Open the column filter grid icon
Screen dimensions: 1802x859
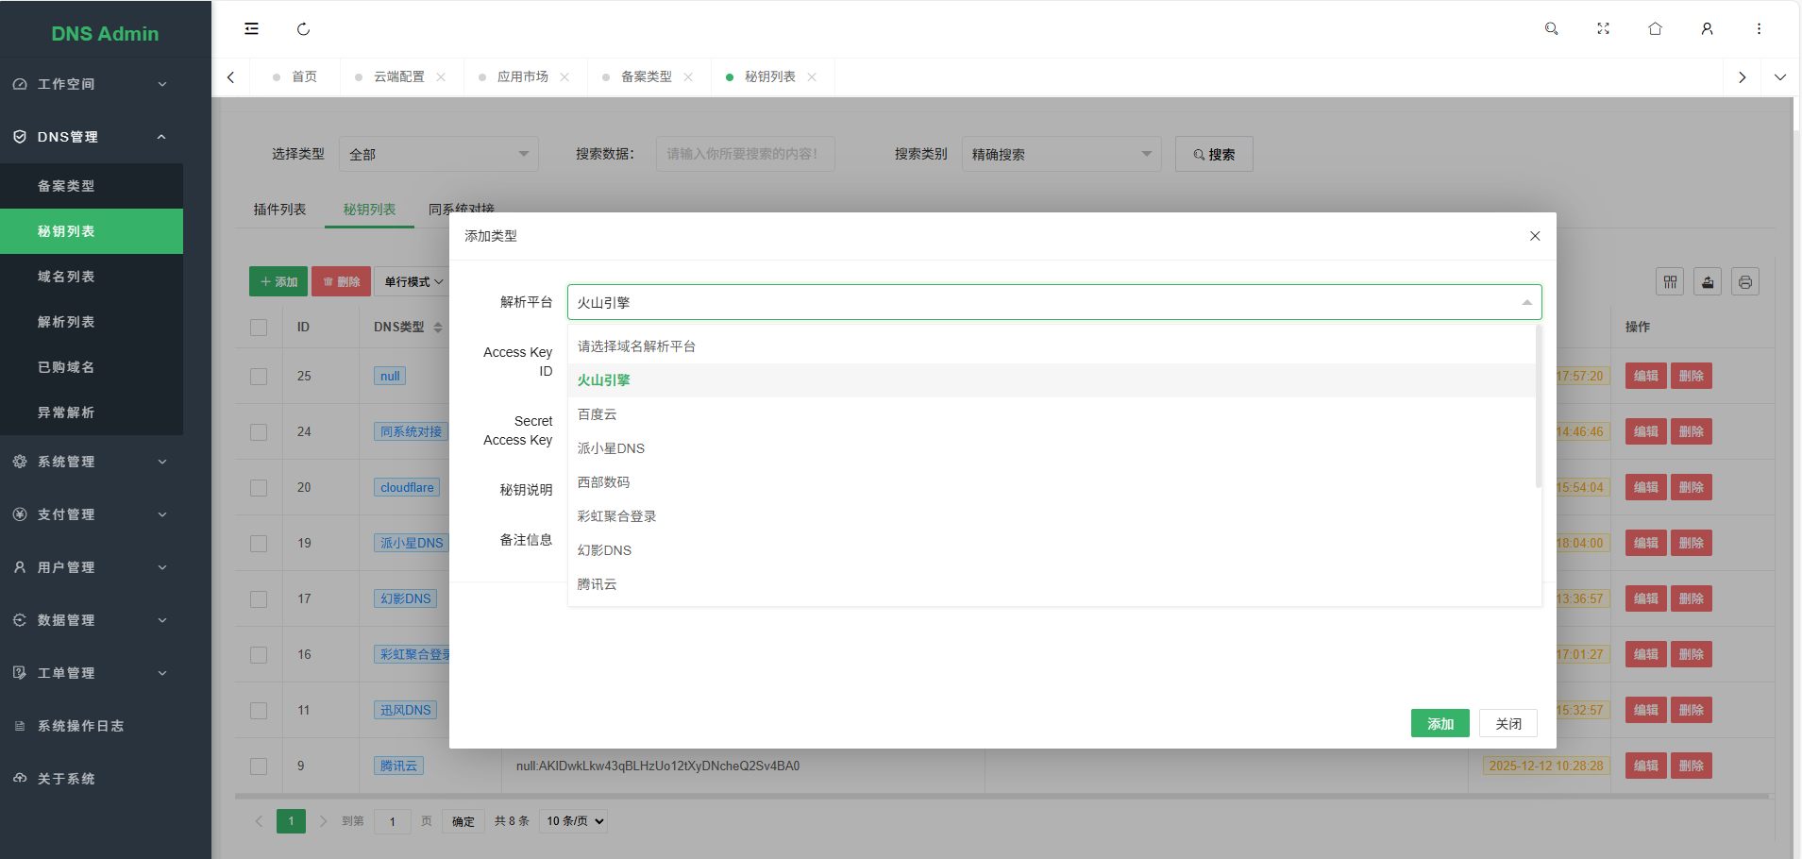[1670, 282]
